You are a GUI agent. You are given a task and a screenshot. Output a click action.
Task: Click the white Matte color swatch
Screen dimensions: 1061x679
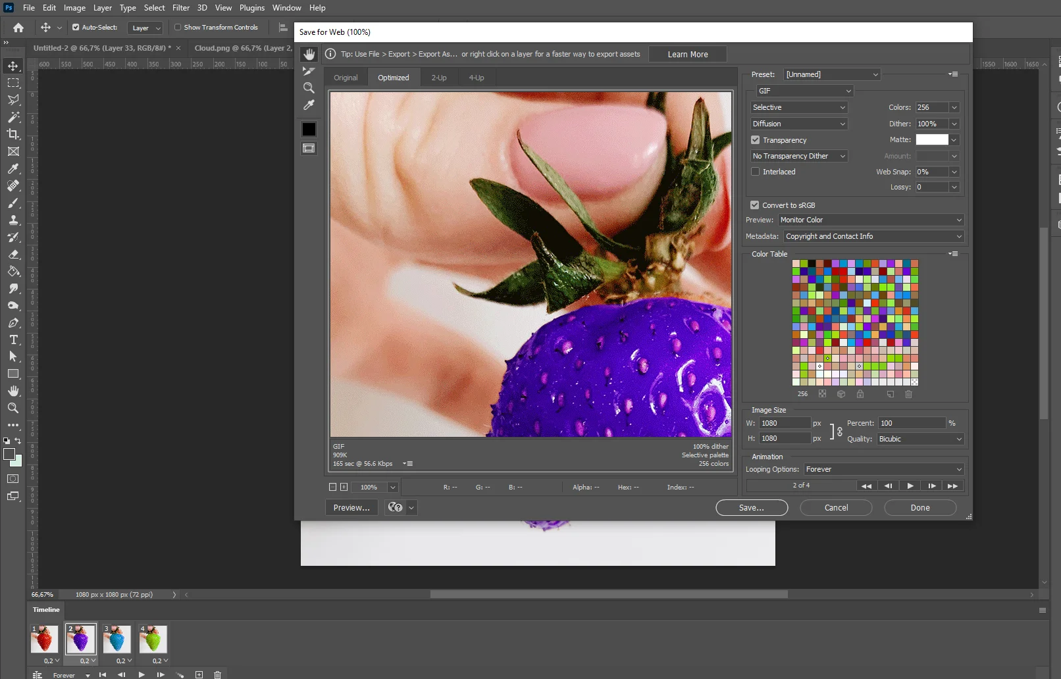[931, 139]
